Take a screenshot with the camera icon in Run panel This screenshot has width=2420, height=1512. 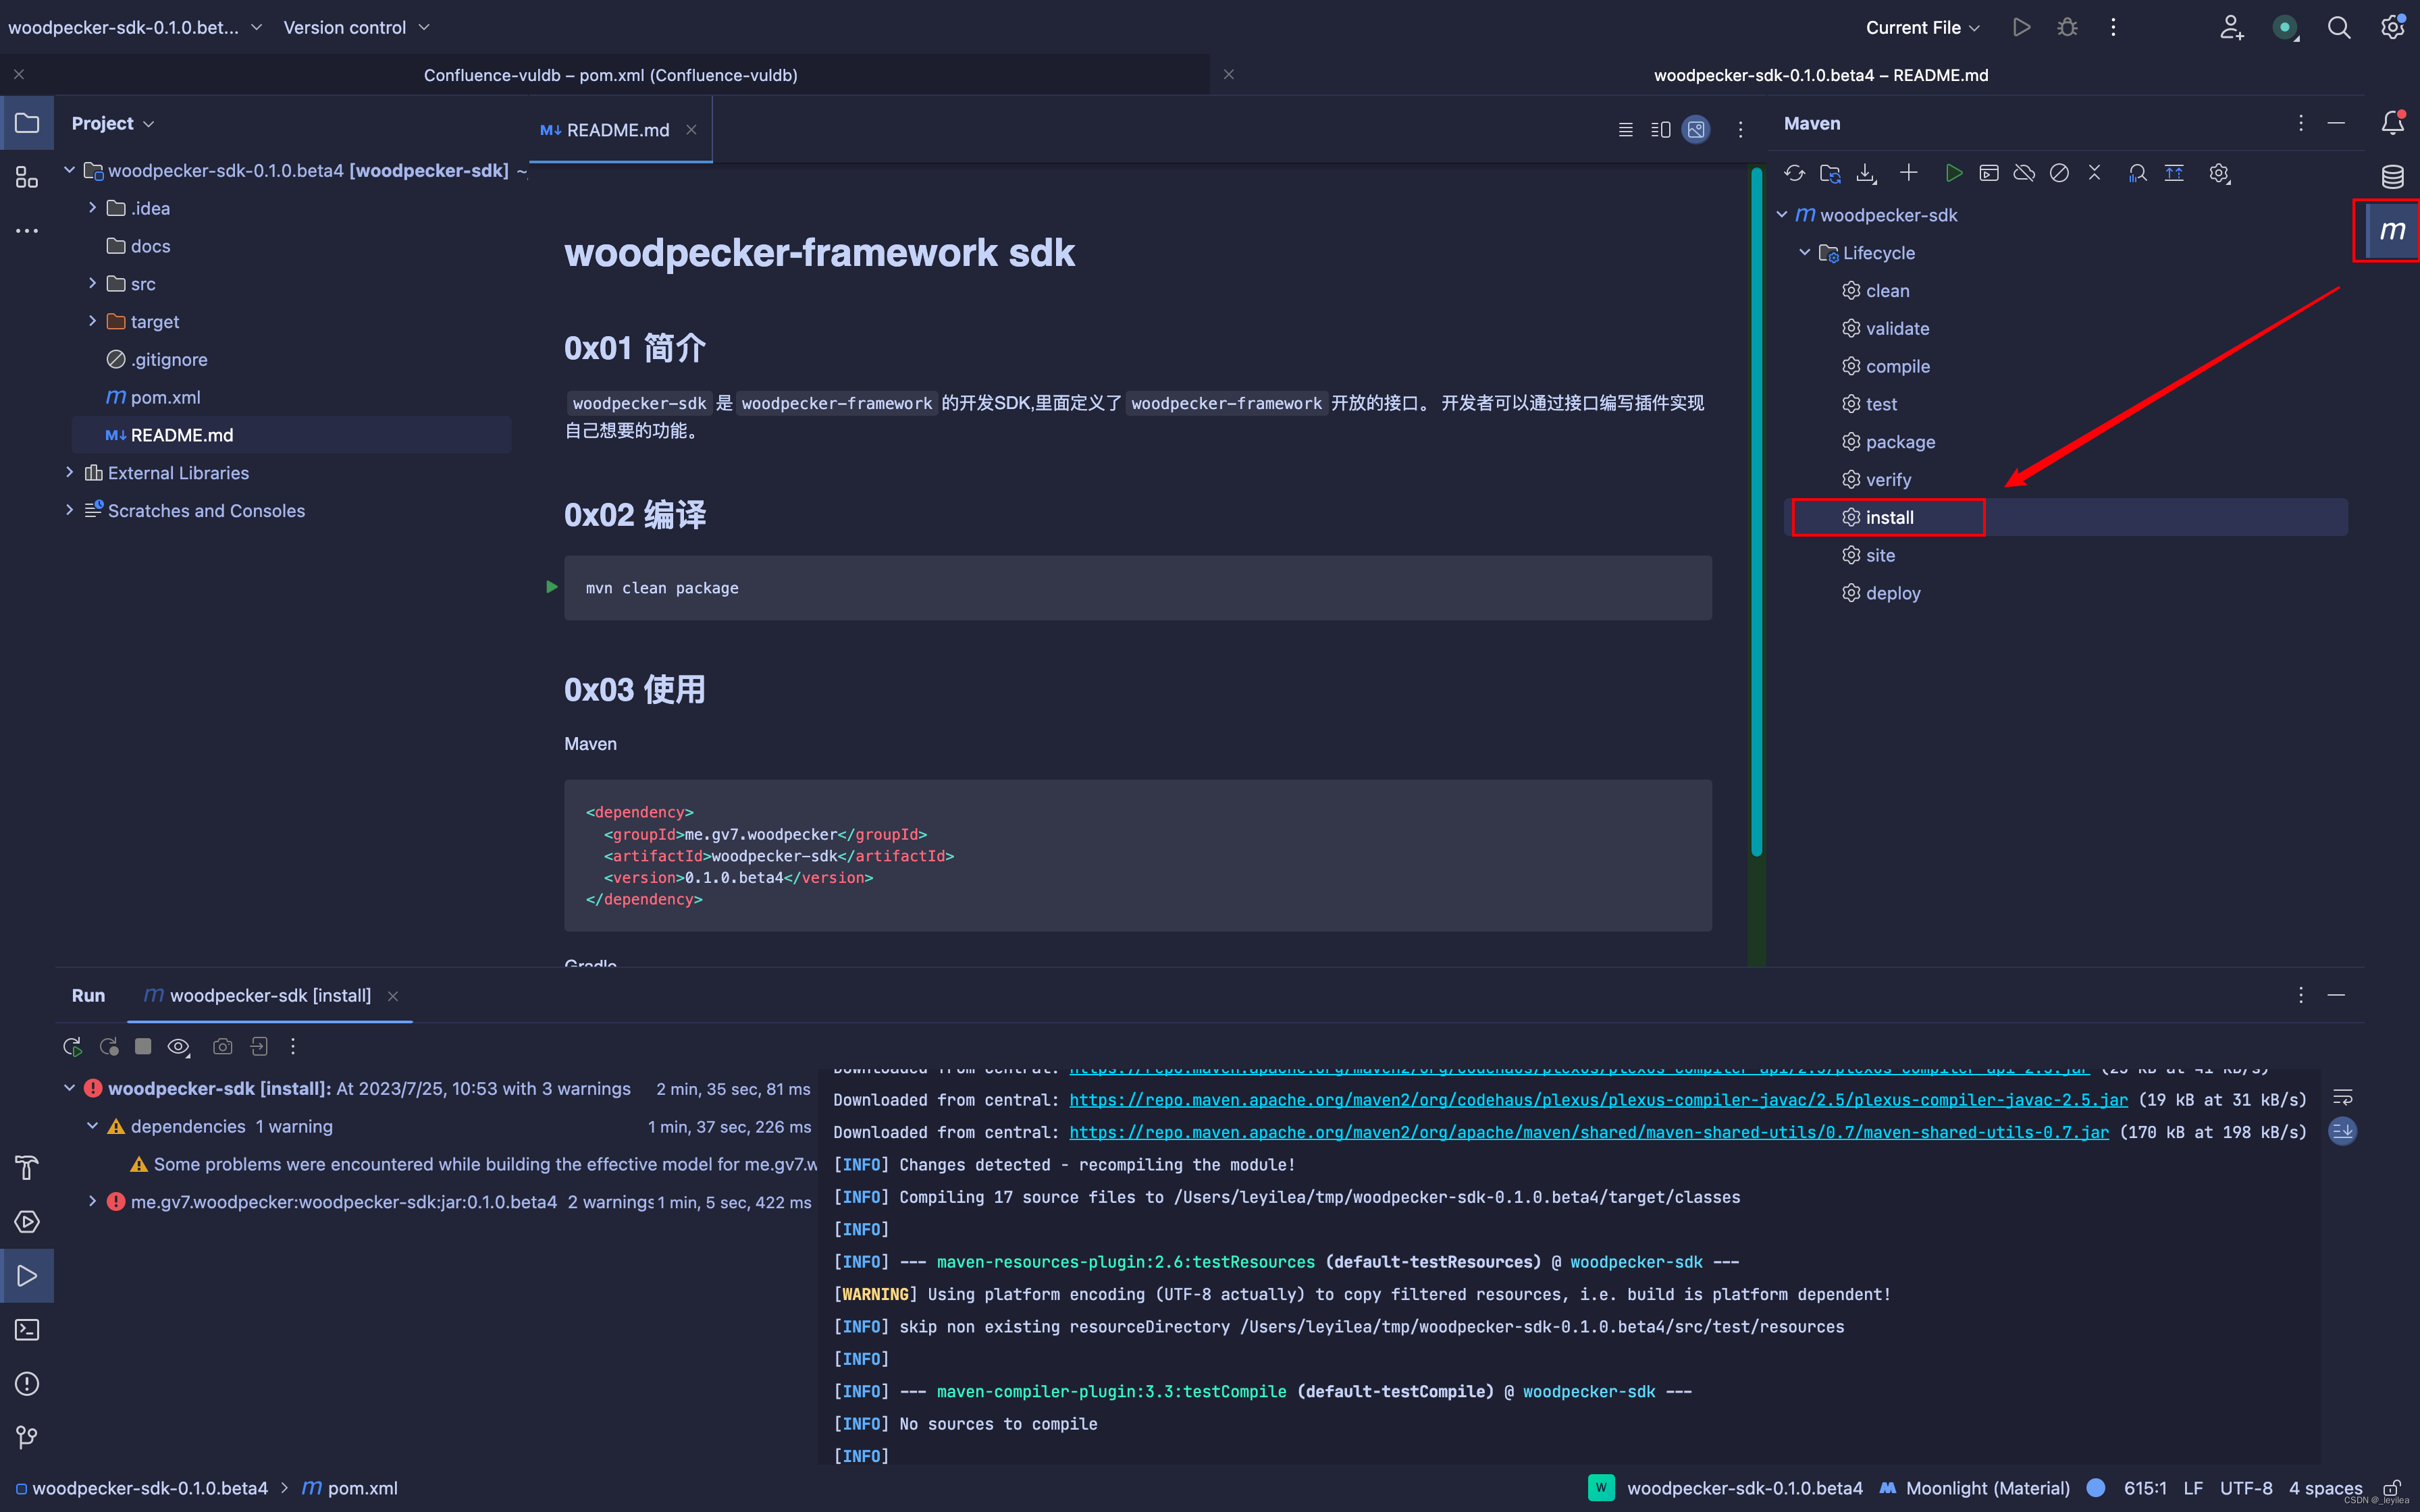pos(222,1046)
